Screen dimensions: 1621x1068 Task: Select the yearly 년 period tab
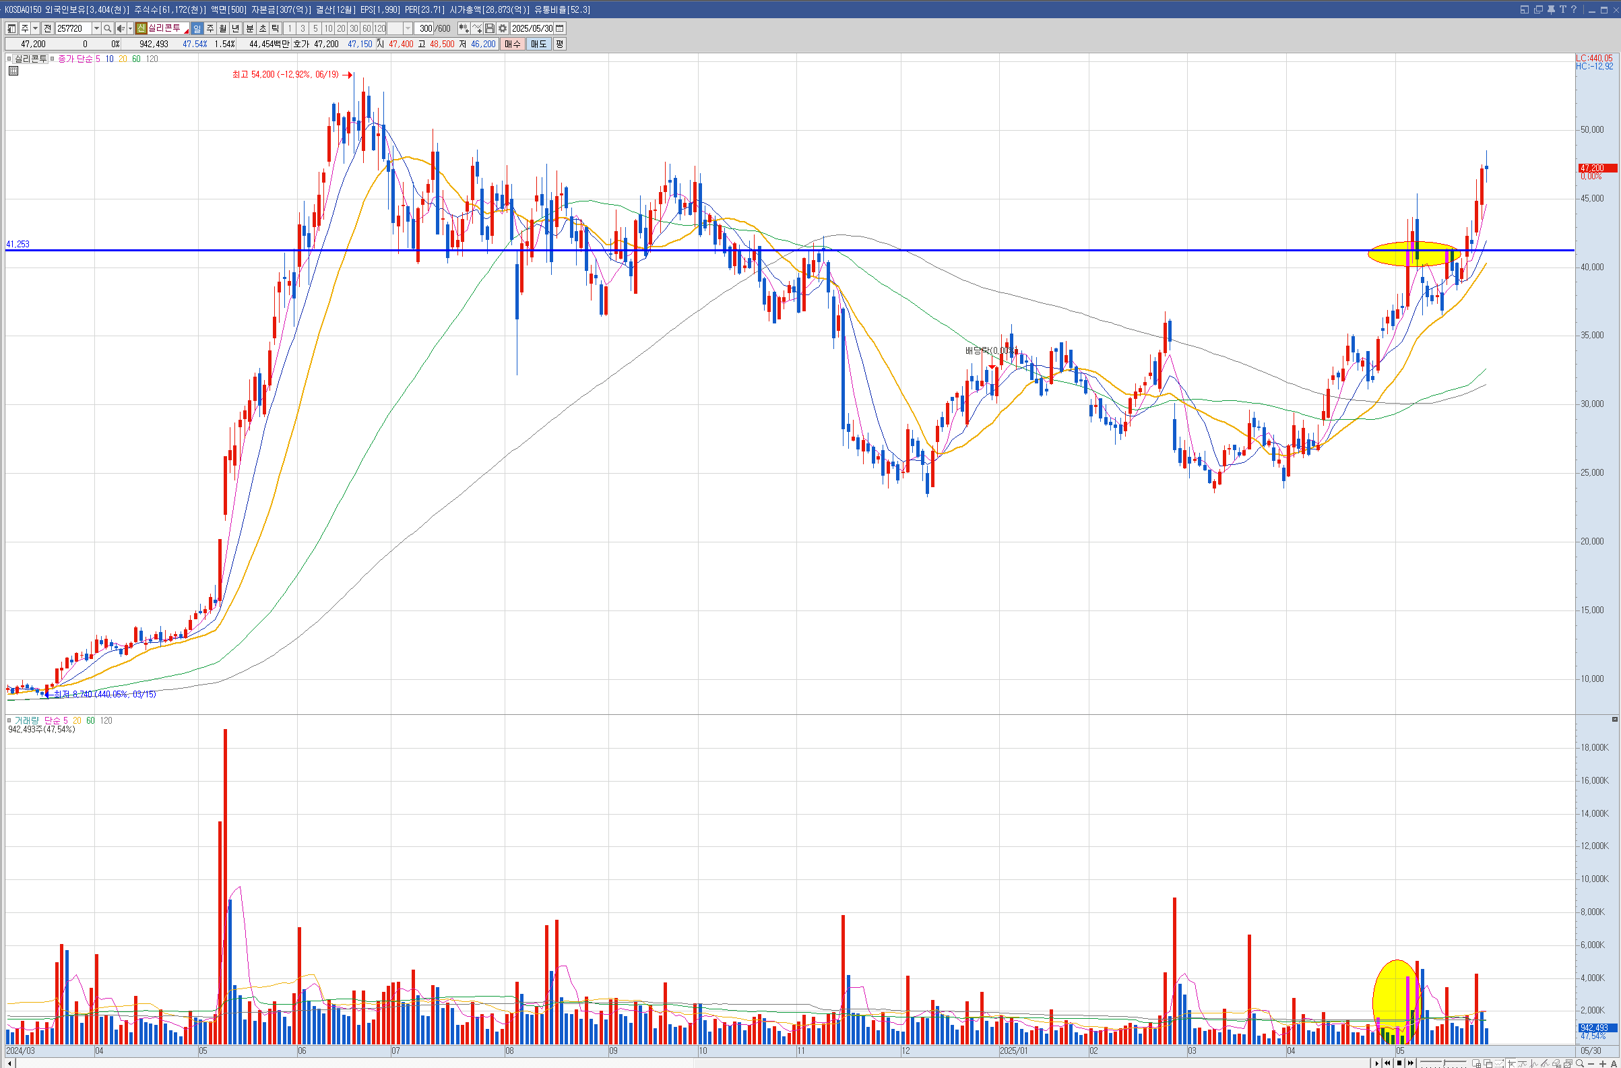coord(236,28)
